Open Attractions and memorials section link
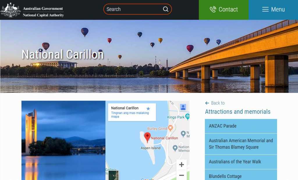 coord(237,111)
